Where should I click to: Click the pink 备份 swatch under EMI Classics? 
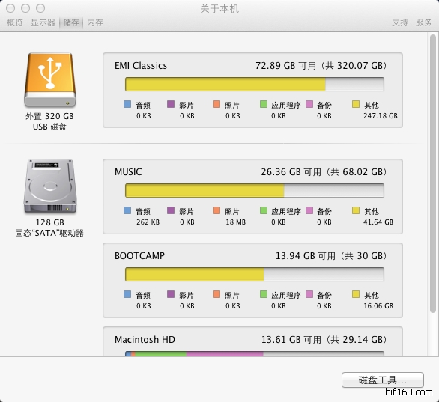pyautogui.click(x=309, y=104)
